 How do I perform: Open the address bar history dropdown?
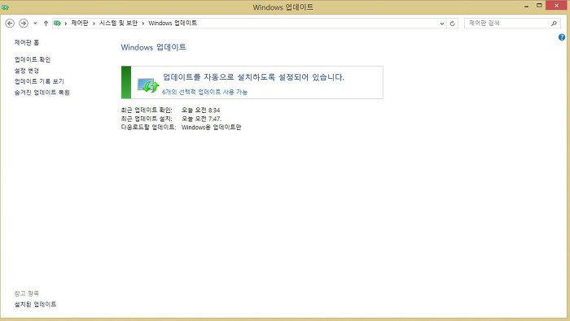[x=441, y=24]
